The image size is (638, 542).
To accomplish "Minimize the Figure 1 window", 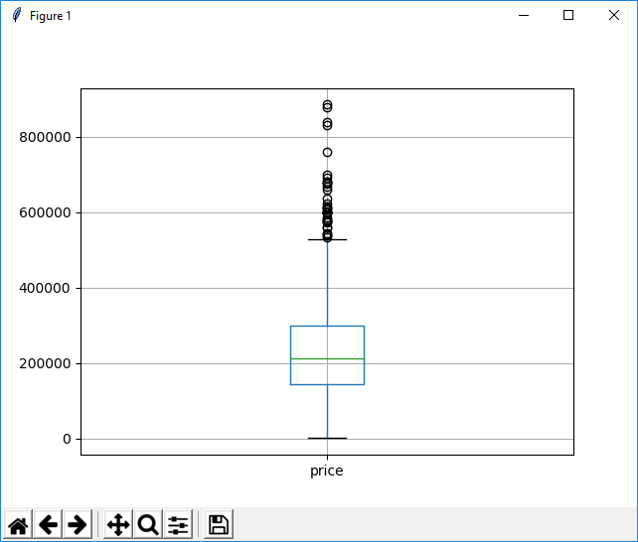I will [x=523, y=16].
